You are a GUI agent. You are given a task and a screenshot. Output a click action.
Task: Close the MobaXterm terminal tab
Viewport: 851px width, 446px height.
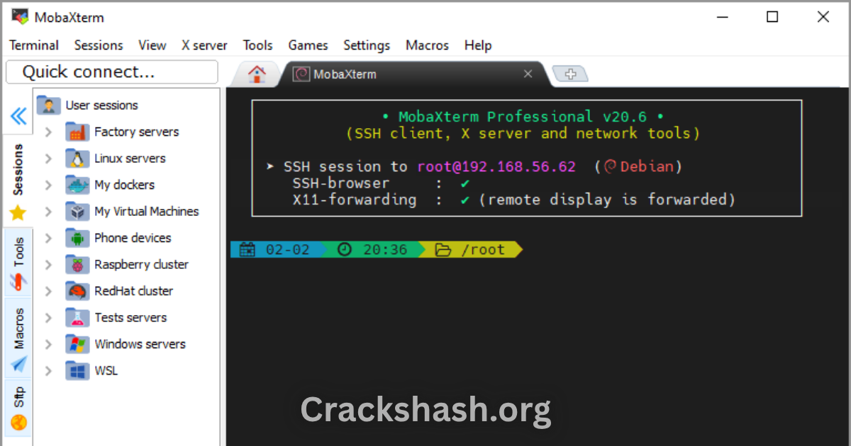(x=528, y=74)
